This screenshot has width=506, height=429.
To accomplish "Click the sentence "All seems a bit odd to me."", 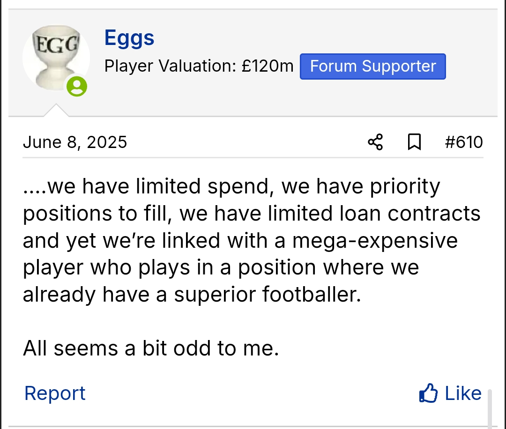I will (151, 348).
